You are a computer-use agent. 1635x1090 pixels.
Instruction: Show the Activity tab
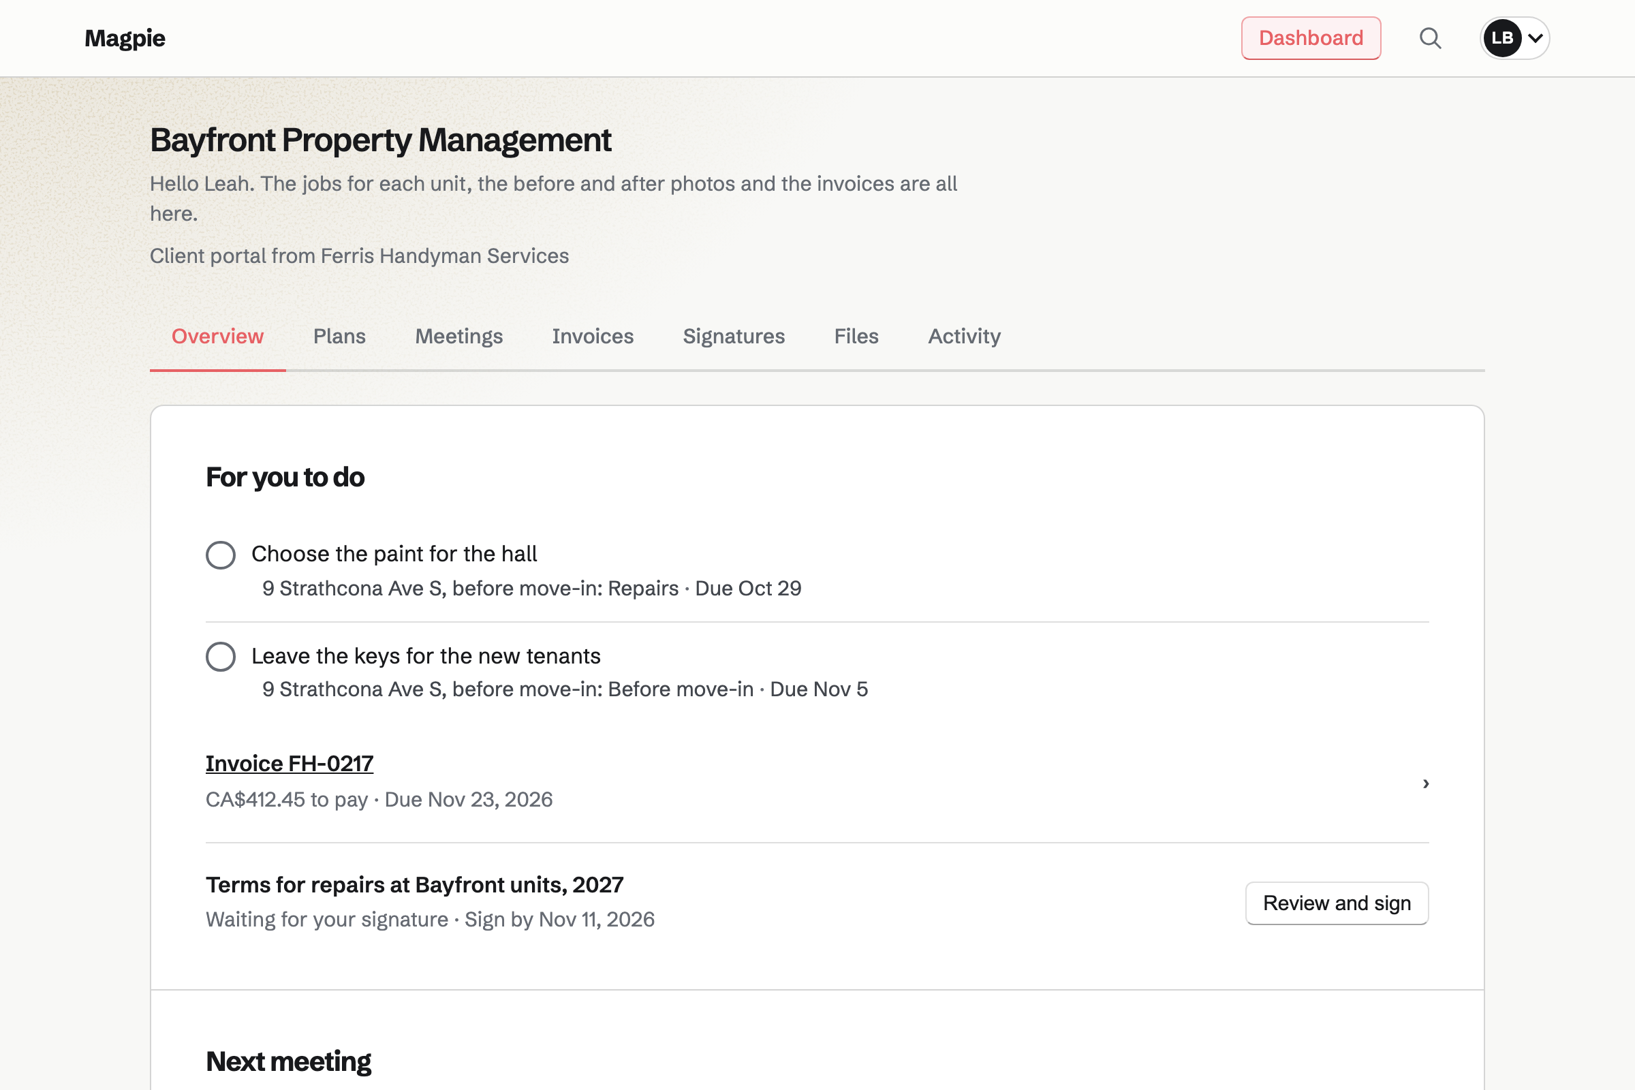coord(964,337)
